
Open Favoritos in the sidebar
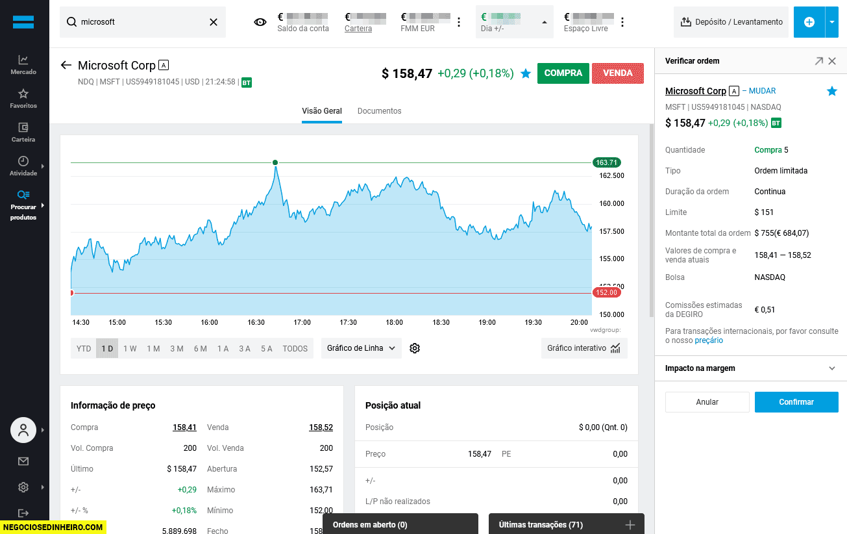click(23, 98)
